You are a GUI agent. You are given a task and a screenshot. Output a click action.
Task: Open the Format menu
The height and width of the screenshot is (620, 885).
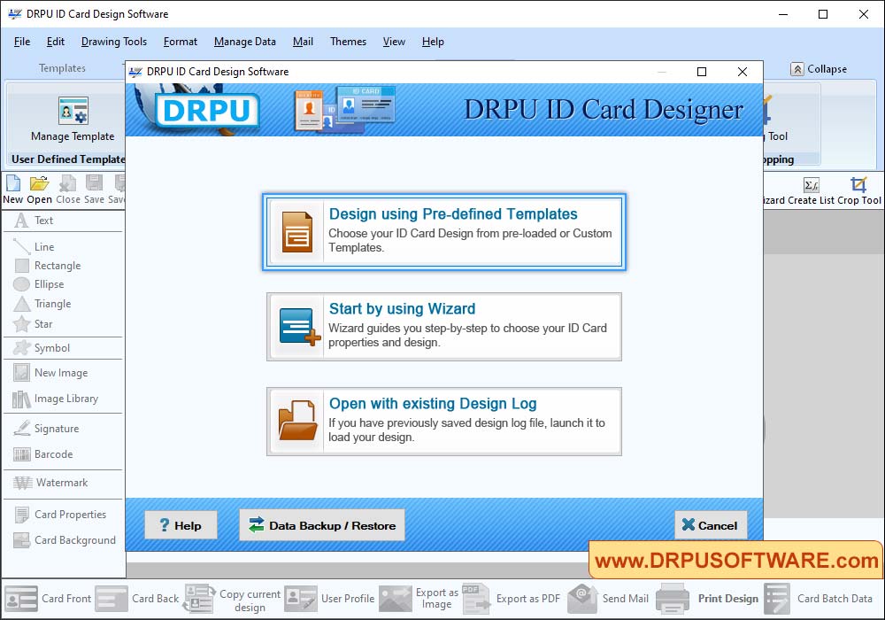coord(181,42)
